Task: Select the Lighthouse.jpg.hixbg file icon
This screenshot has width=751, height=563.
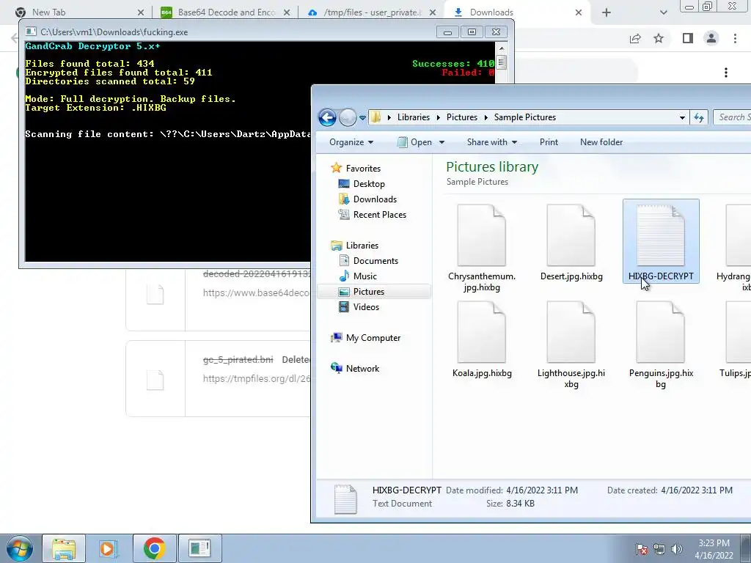Action: (x=571, y=332)
